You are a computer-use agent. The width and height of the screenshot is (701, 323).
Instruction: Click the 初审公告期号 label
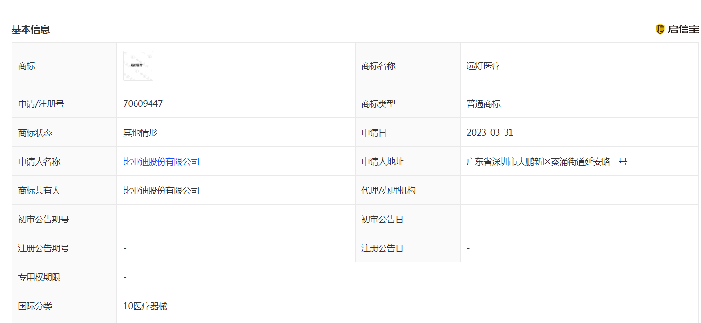point(43,220)
